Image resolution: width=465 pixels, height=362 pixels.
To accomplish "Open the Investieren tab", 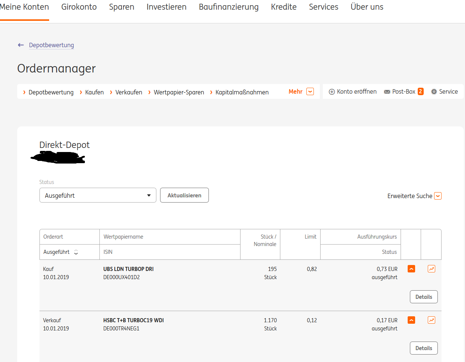I will [x=166, y=7].
